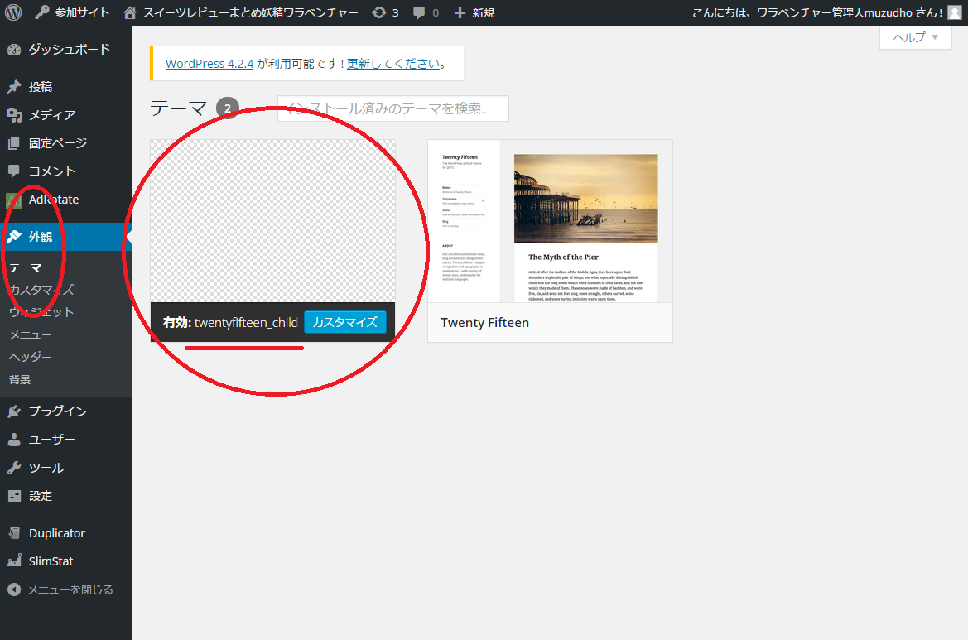The height and width of the screenshot is (640, 968).
Task: Click the Duplicator icon in sidebar
Action: [14, 533]
